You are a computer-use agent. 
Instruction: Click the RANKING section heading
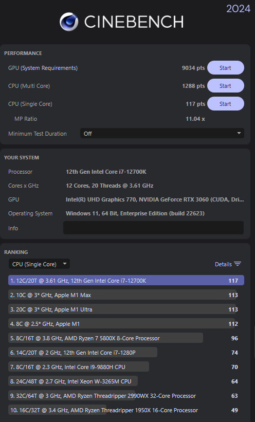point(16,252)
